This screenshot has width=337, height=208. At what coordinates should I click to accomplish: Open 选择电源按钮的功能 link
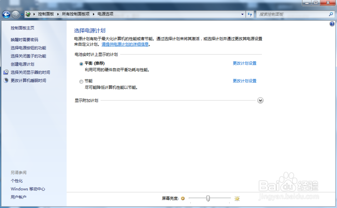tap(28, 48)
